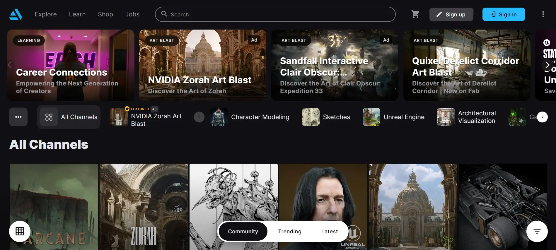Click Character Modeling channel thumbnail icon
The width and height of the screenshot is (556, 250).
click(x=219, y=117)
